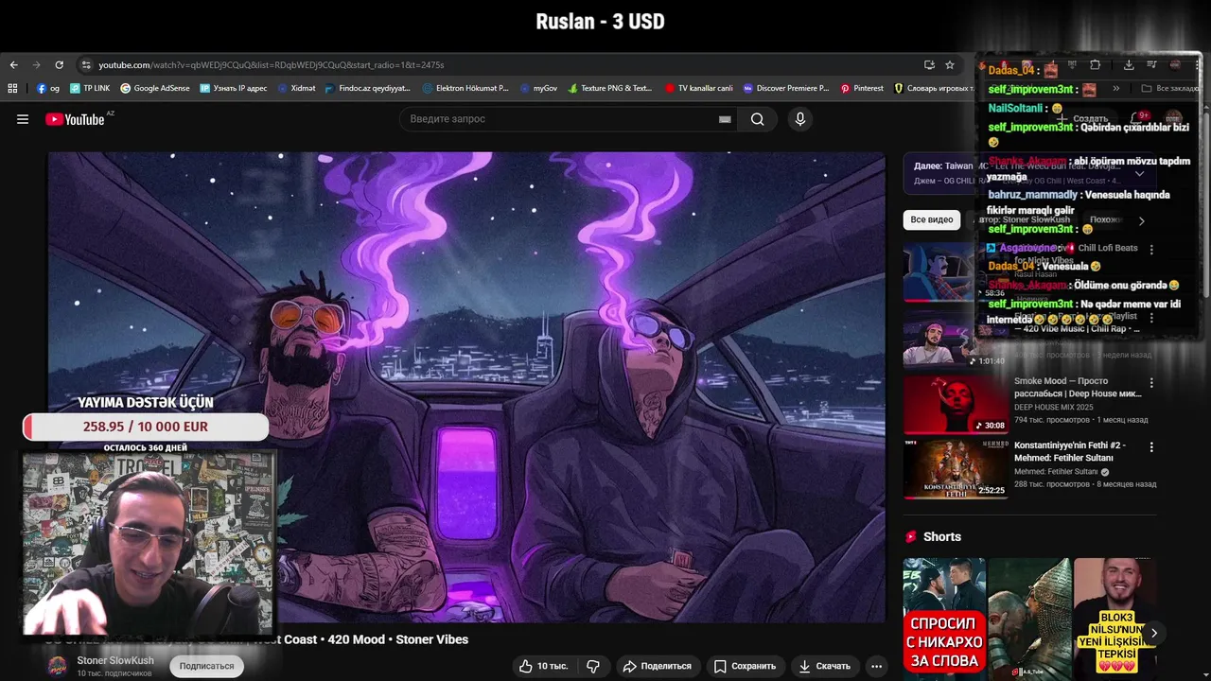The image size is (1211, 681).
Task: Select the 'Все видео' filter chip
Action: pyautogui.click(x=932, y=219)
